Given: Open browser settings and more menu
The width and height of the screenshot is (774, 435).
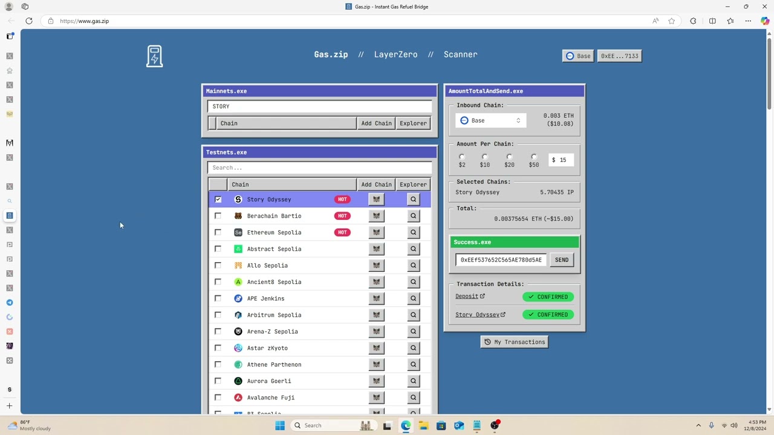Looking at the screenshot, I should coord(748,21).
